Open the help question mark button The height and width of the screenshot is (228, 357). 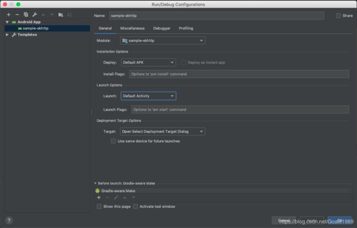click(9, 220)
